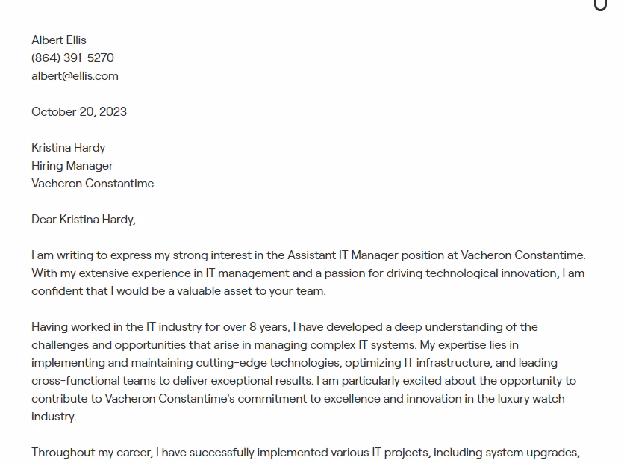Click the company name line below Hiring Manager
This screenshot has width=624, height=463.
click(93, 184)
